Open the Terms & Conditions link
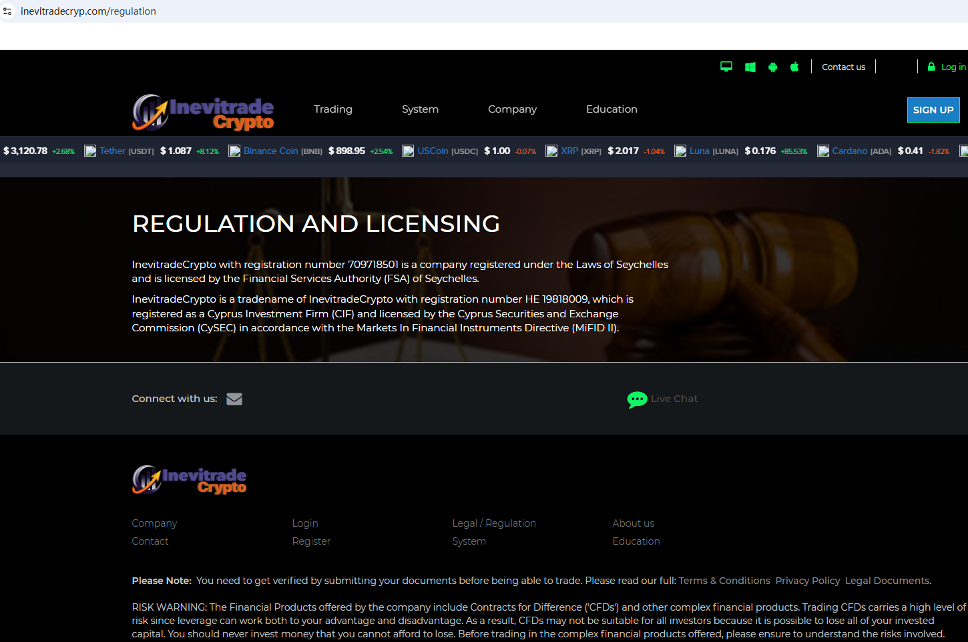The height and width of the screenshot is (642, 968). (724, 581)
